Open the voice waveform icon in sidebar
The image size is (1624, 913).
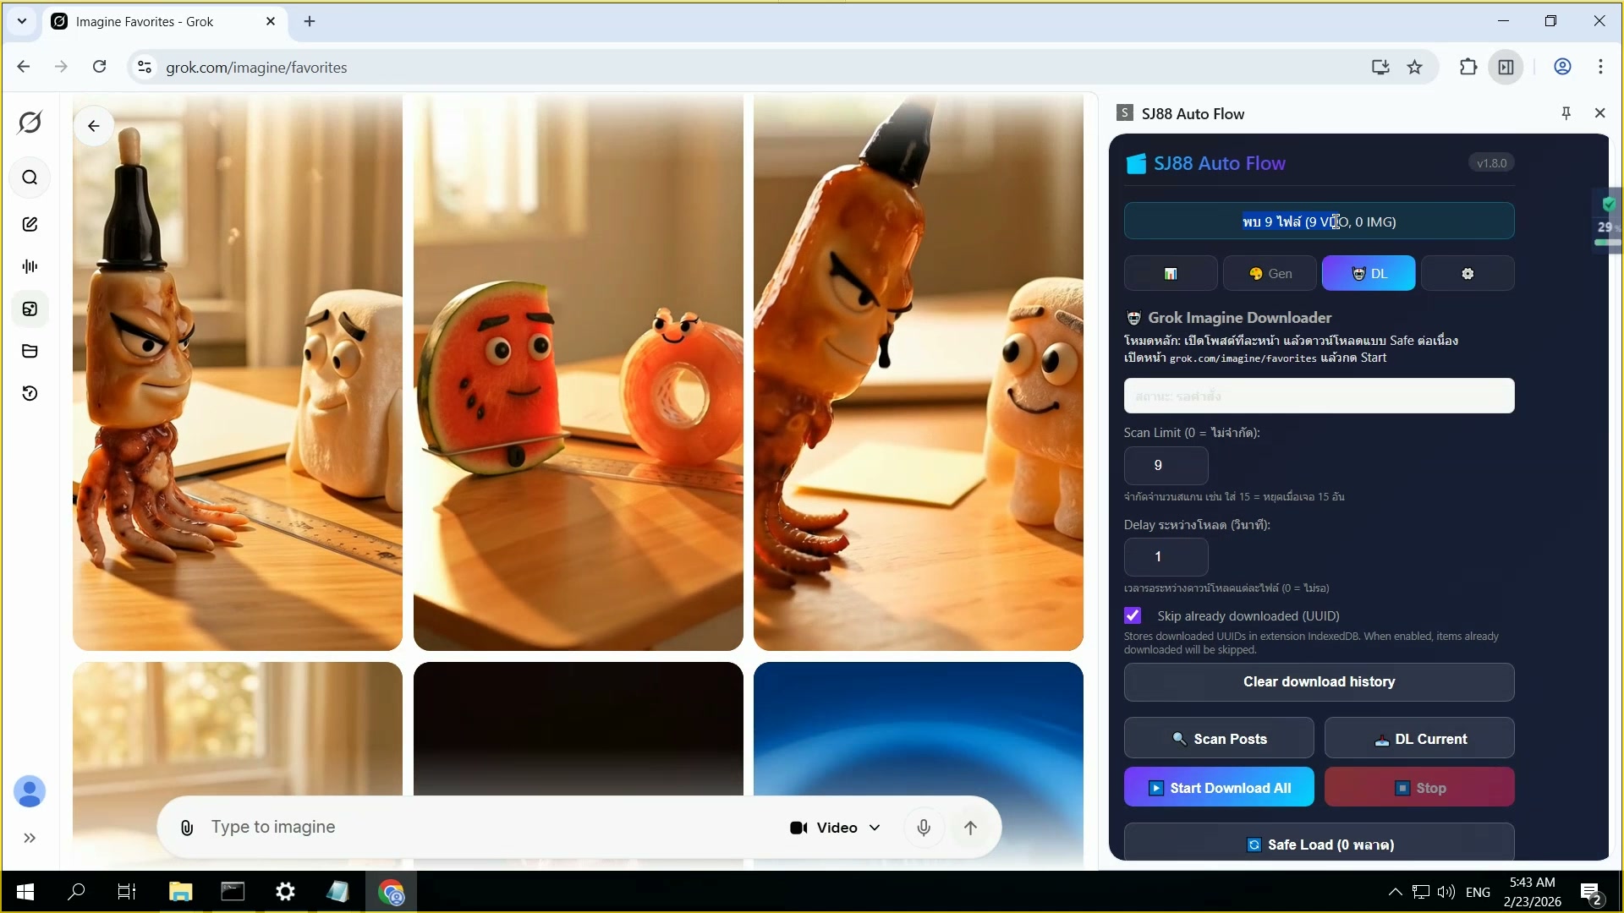click(x=30, y=266)
